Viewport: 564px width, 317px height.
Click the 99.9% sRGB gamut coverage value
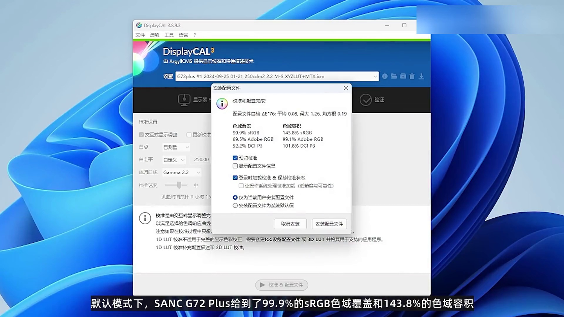click(246, 133)
